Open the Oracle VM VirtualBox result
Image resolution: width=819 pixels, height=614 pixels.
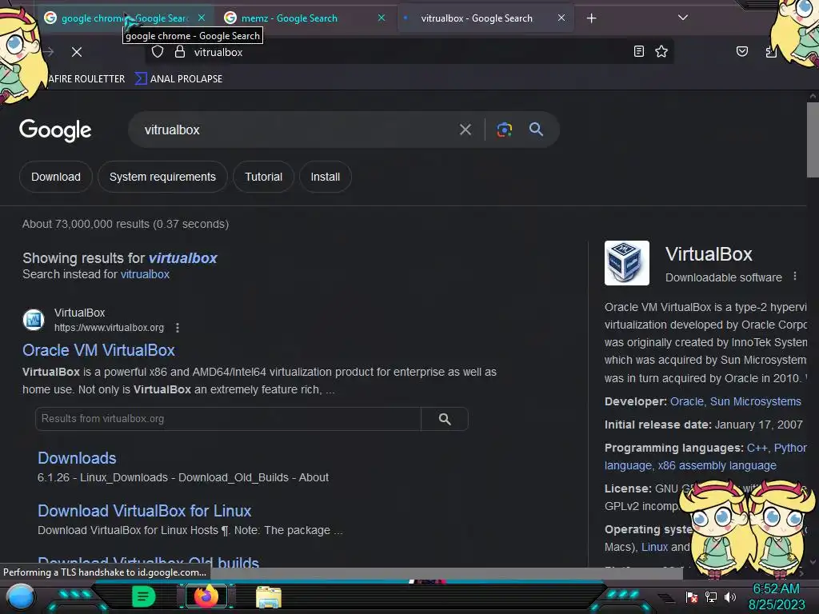click(x=98, y=350)
